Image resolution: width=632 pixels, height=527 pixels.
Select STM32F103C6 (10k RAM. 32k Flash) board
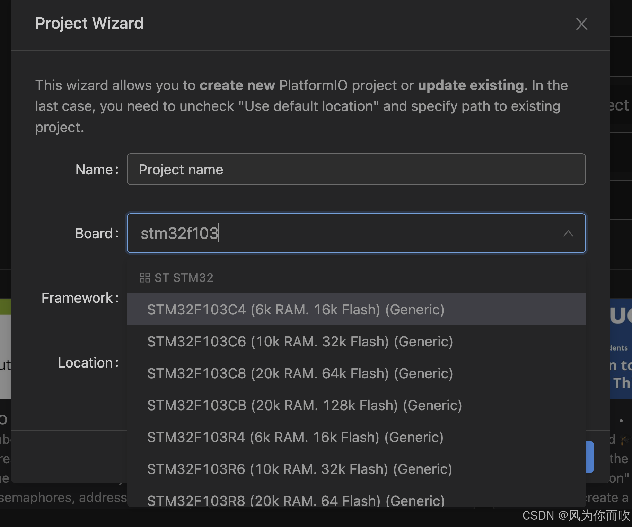click(x=357, y=341)
